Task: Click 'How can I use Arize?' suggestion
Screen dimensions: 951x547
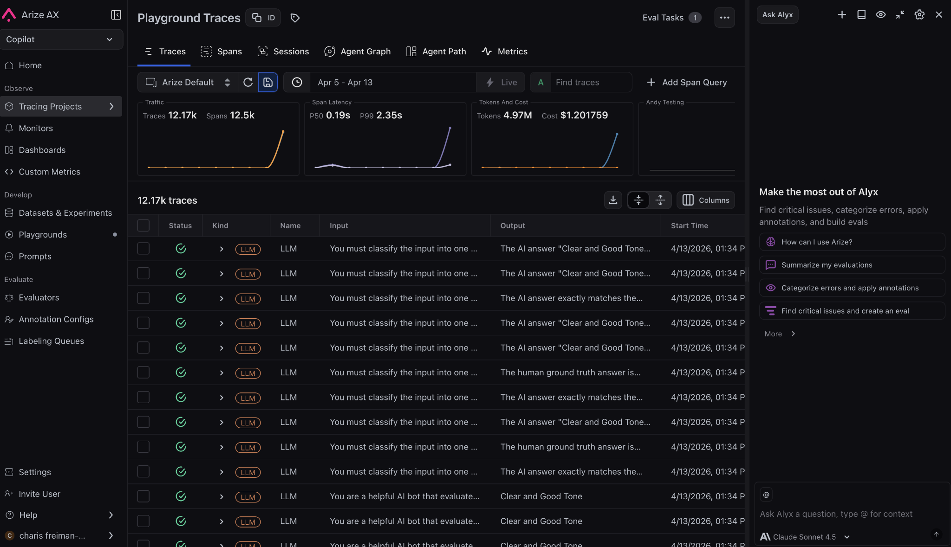Action: click(852, 242)
